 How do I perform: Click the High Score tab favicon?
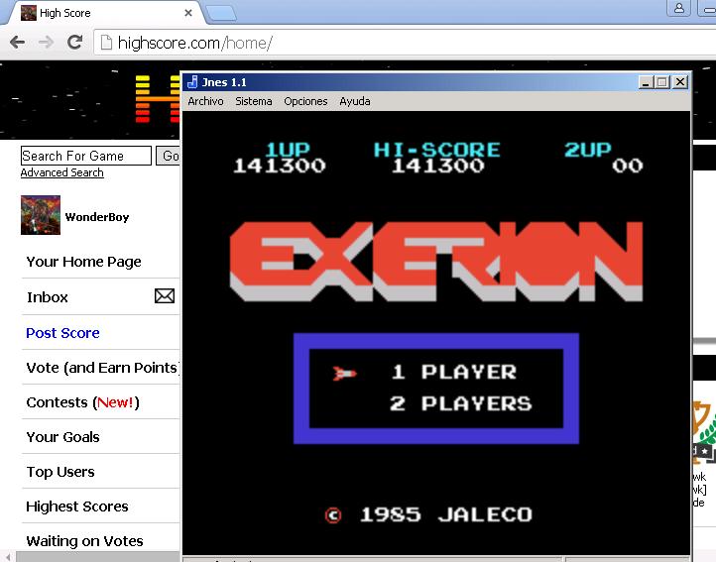(29, 12)
